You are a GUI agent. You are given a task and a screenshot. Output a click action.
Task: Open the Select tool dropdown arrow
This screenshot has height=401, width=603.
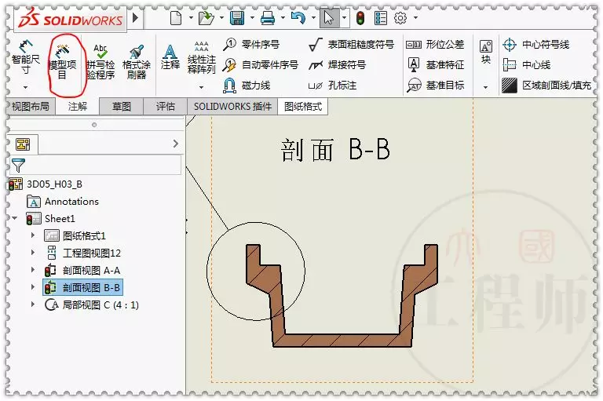point(344,18)
